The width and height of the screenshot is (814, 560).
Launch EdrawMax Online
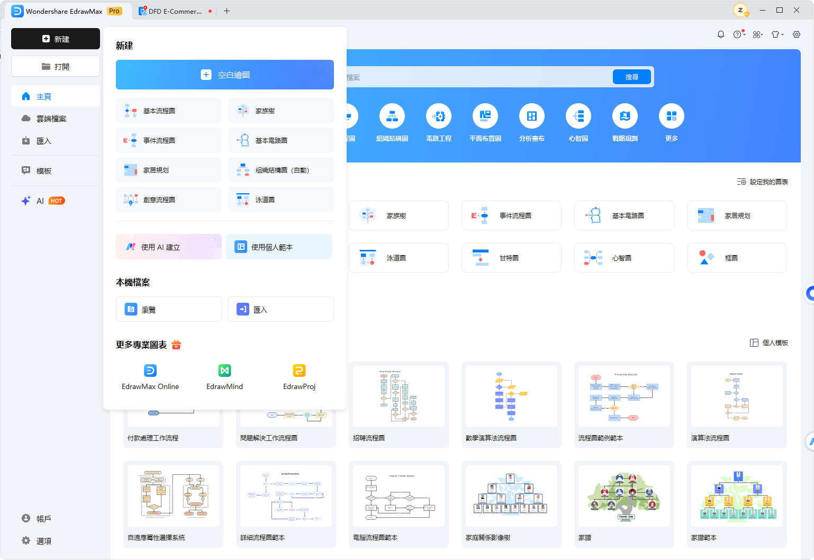click(x=150, y=377)
